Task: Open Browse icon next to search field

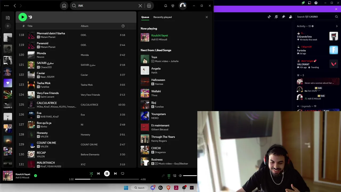Action: pos(149,6)
